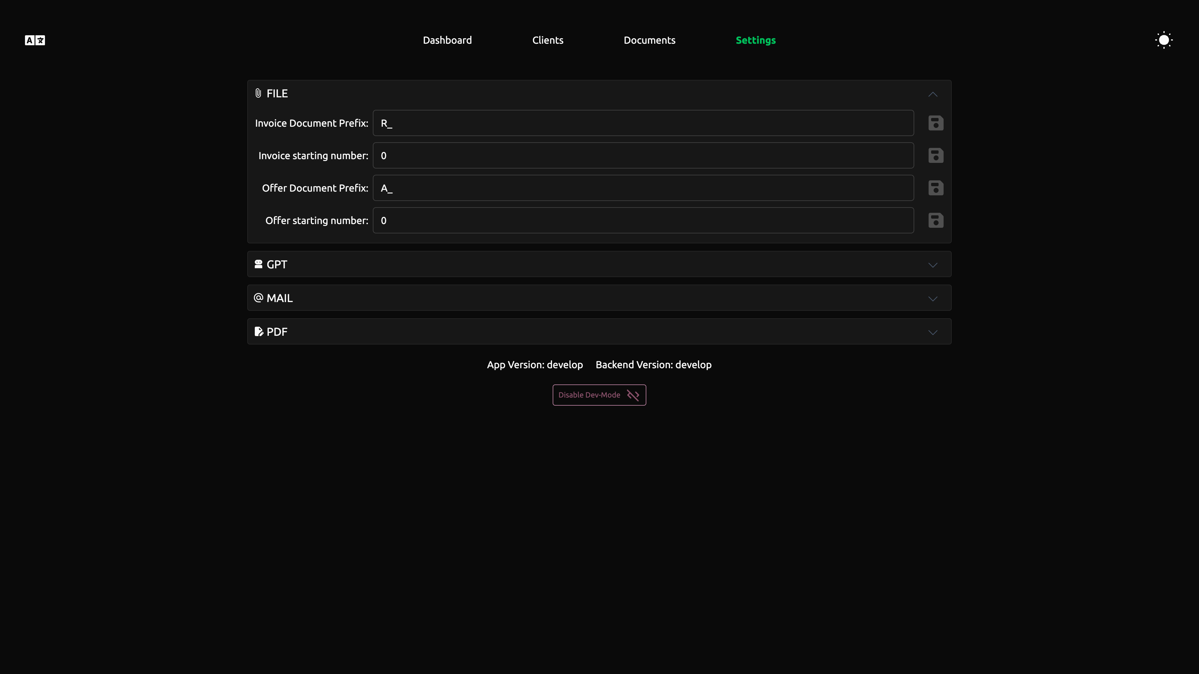Screen dimensions: 1199x674
Task: Select the Settings nav item
Action: tap(755, 41)
